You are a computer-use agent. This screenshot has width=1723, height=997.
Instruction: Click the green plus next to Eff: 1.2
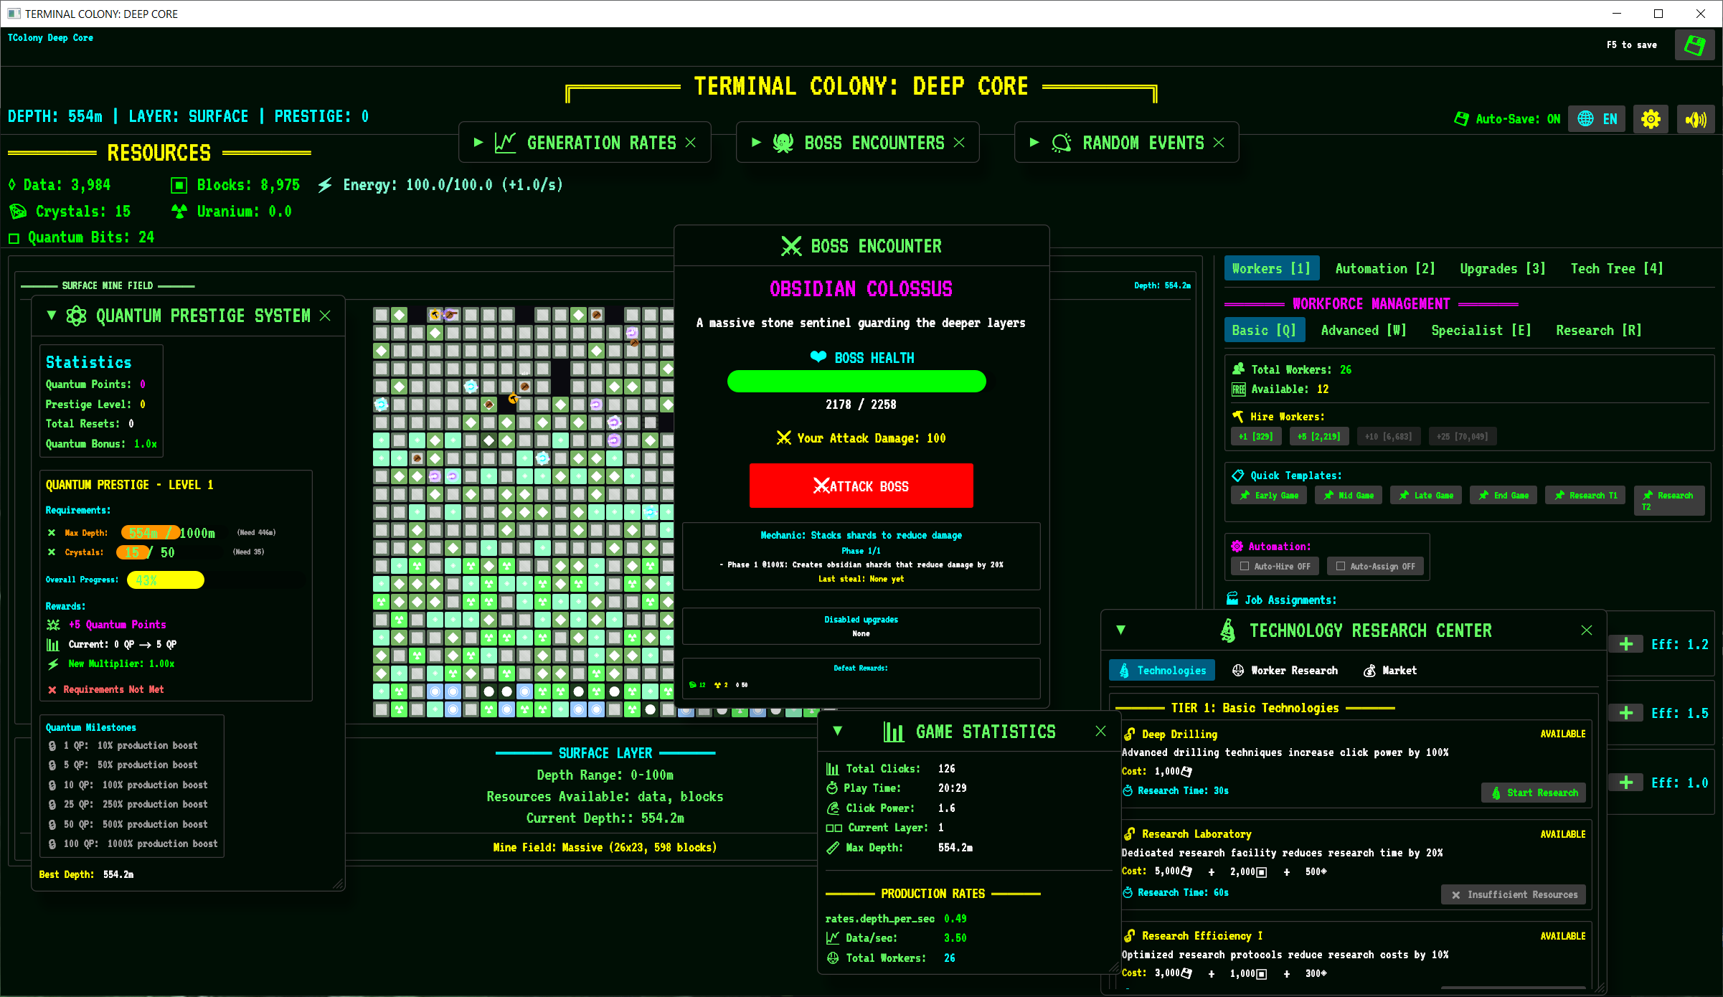1625,644
